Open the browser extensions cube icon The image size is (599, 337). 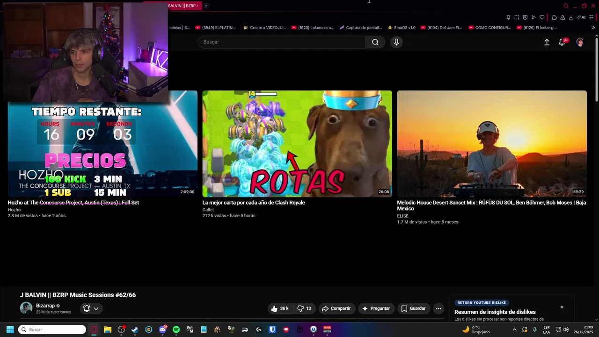(x=554, y=17)
